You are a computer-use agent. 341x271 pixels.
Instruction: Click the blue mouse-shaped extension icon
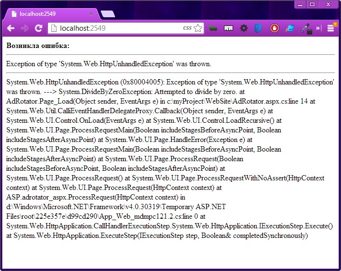258,28
